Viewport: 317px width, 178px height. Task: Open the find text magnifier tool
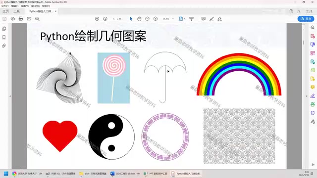[37, 19]
